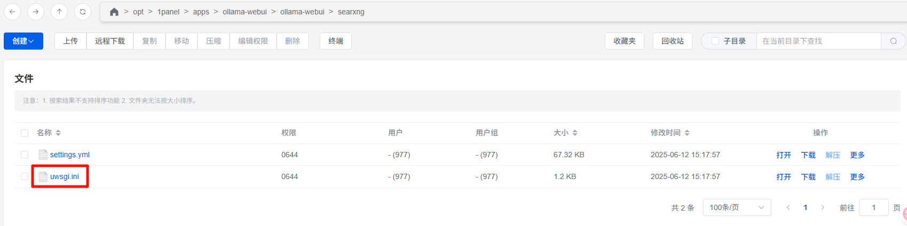Go up one directory with up arrow
Viewport: 907px width, 226px height.
[59, 11]
